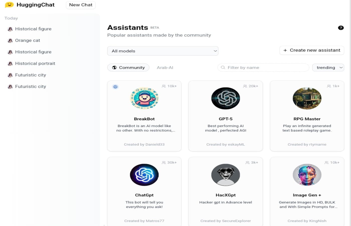Click the RPG Master house avatar
Image resolution: width=351 pixels, height=226 pixels.
point(307,98)
